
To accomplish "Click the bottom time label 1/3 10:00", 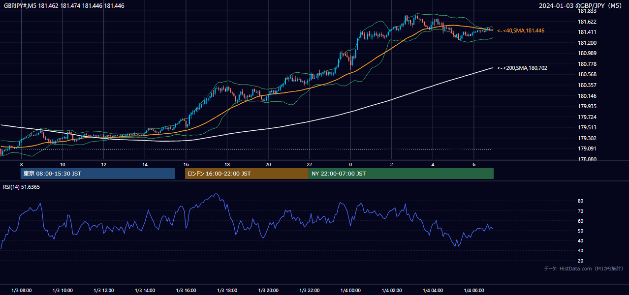I will (63, 291).
